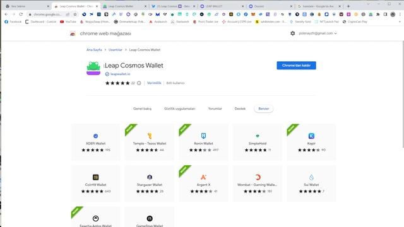Click 'chrome web mağazası' header text

[105, 33]
